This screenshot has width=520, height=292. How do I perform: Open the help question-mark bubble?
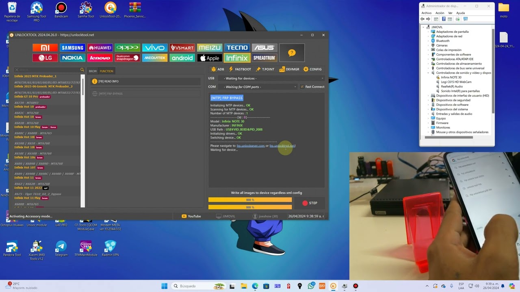coord(292,53)
